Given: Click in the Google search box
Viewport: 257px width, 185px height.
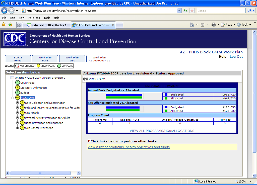Looking at the screenshot, I should [221, 11].
